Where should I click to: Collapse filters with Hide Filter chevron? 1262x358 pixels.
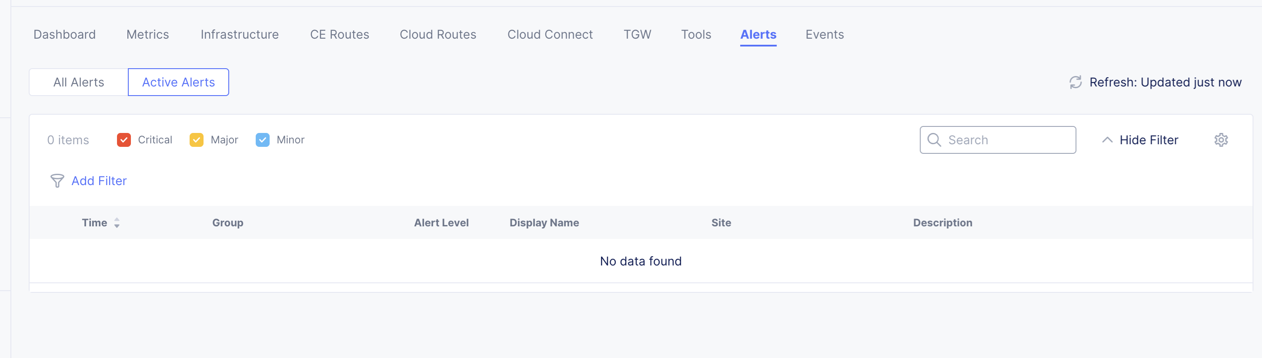tap(1107, 140)
